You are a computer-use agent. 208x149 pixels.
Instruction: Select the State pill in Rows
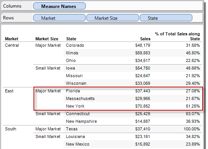166,18
